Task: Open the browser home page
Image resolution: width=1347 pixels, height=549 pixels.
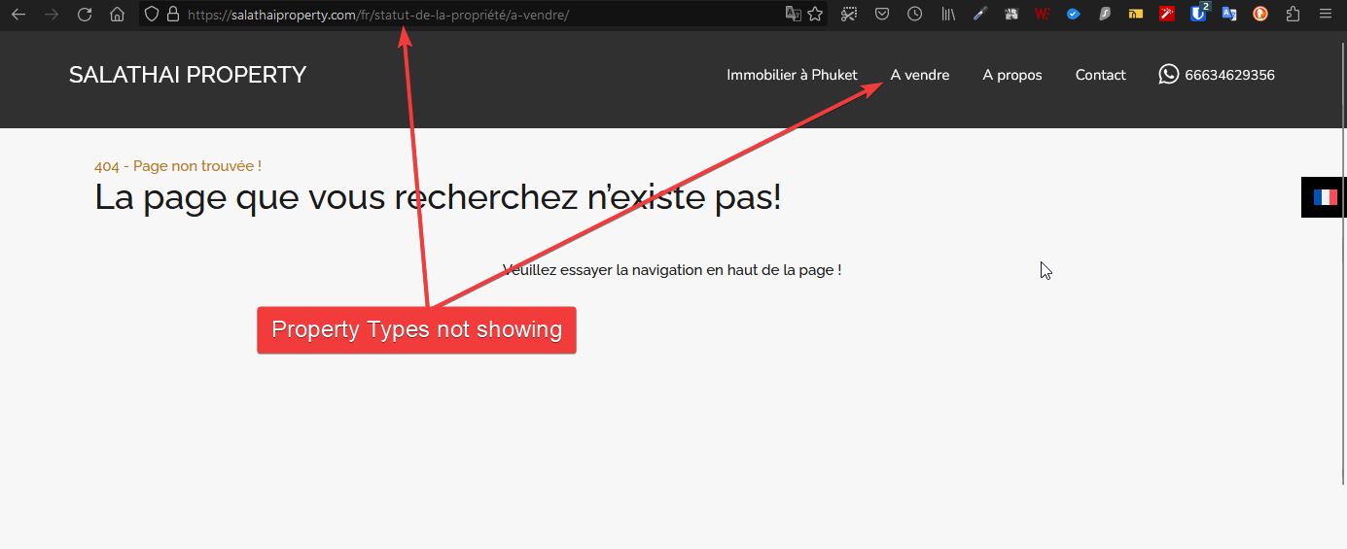Action: point(117,15)
